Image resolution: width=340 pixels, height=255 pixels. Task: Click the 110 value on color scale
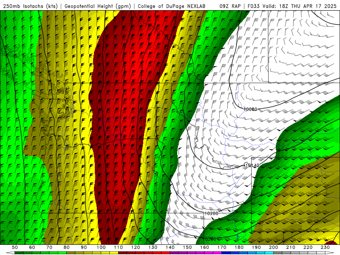pos(119,247)
